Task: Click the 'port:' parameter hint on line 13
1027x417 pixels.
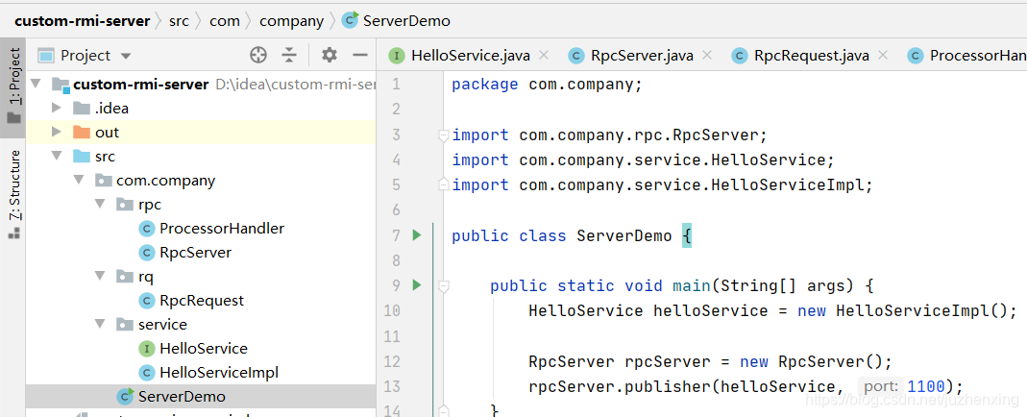Action: tap(879, 386)
